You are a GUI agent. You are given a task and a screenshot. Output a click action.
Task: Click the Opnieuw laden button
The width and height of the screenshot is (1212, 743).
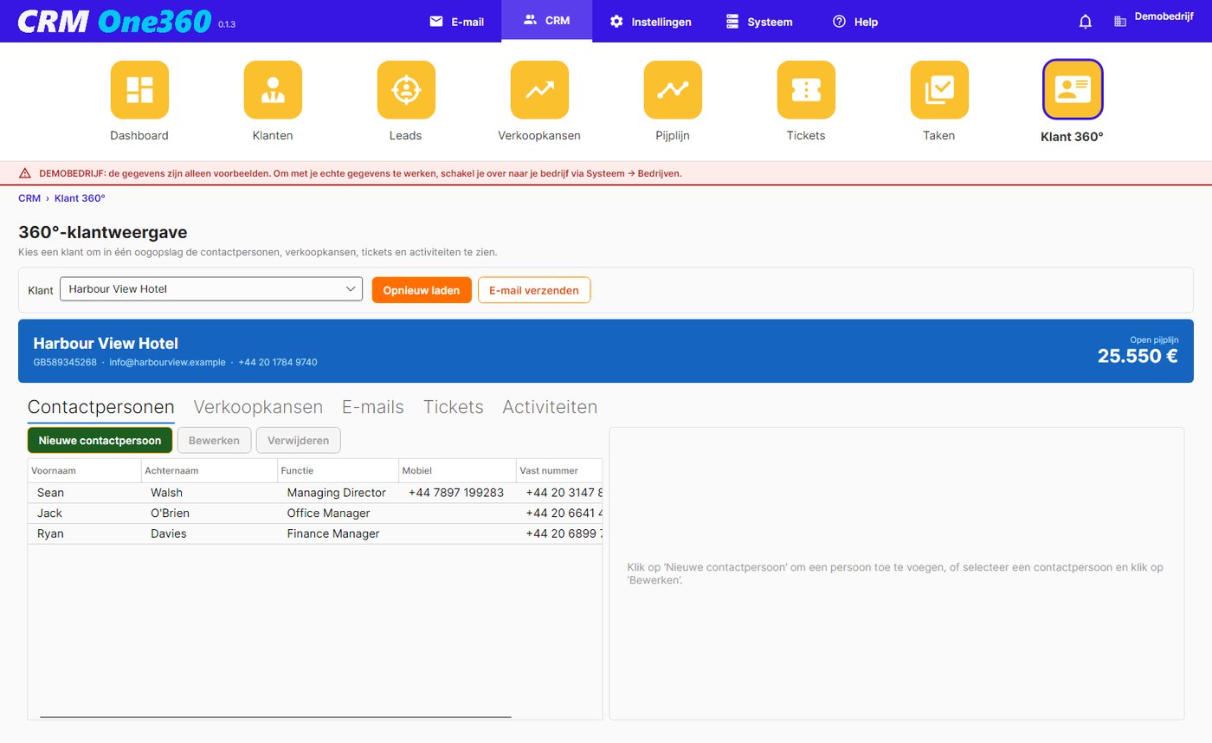click(x=422, y=290)
